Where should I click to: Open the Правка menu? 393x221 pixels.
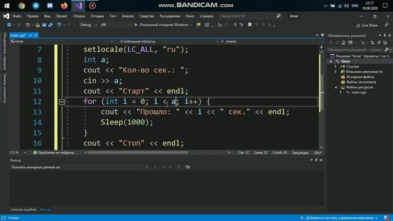pos(33,16)
